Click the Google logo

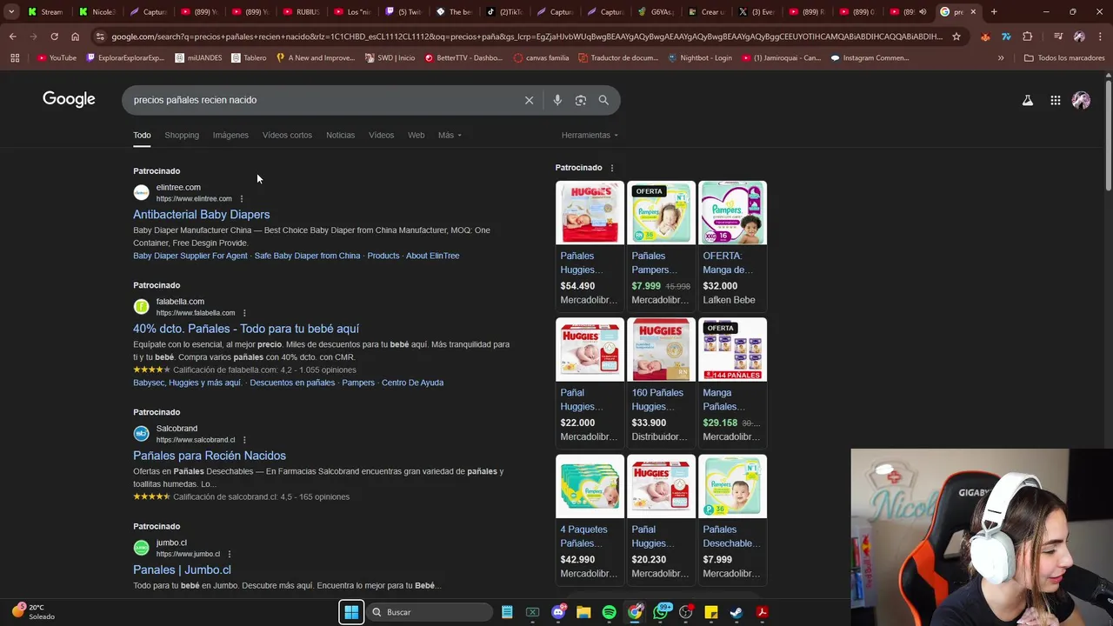tap(69, 99)
